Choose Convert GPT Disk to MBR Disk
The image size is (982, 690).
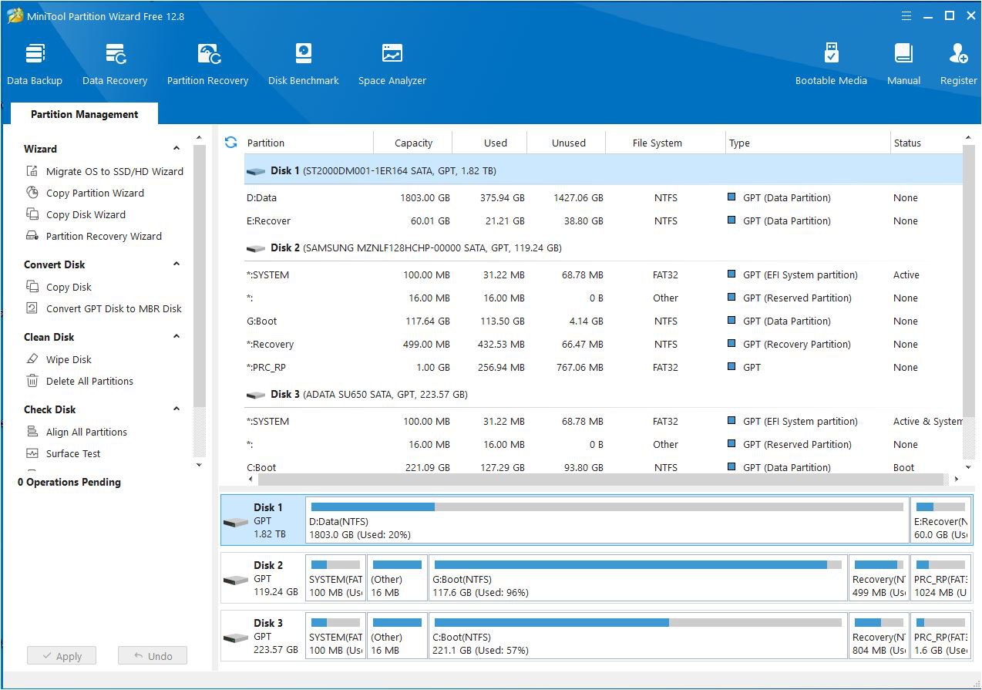coord(113,308)
